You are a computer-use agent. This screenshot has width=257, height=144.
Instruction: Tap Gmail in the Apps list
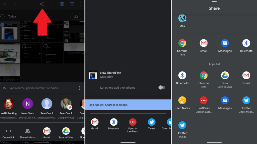246,78
